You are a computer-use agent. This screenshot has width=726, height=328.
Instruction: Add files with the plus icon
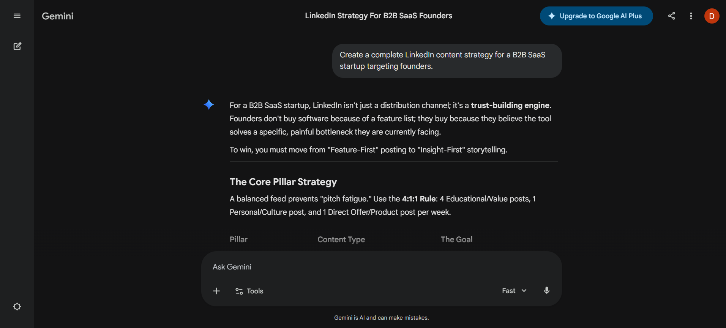tap(216, 291)
